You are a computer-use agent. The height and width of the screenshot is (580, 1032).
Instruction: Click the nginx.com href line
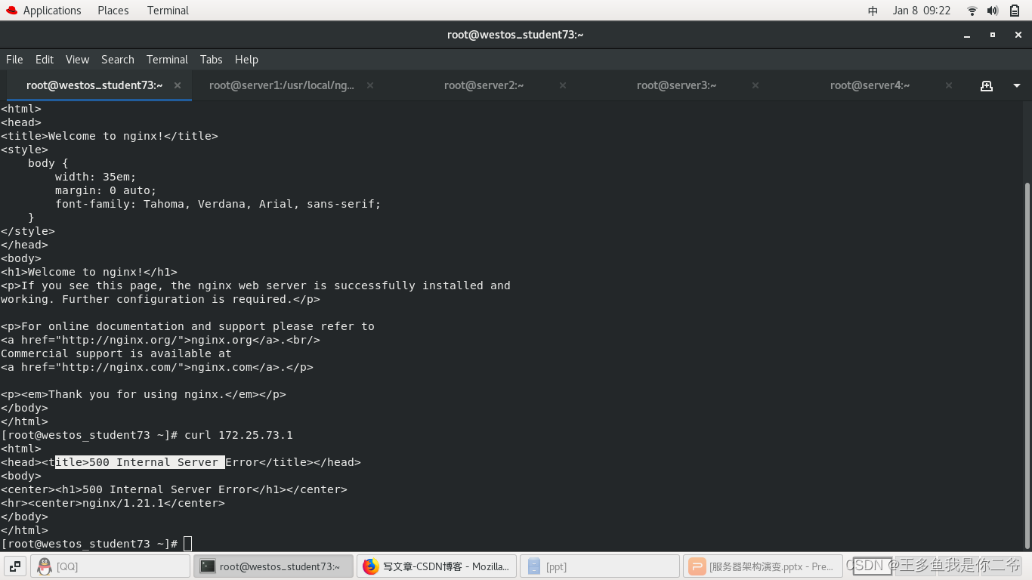[x=157, y=367]
